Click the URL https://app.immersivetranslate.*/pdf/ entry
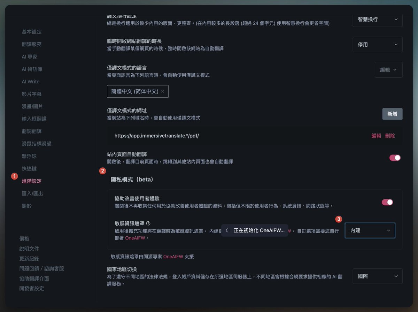418x312 pixels. point(156,136)
